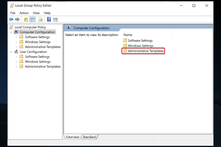221x147 pixels.
Task: Open the Help menu
Action: (x=47, y=13)
